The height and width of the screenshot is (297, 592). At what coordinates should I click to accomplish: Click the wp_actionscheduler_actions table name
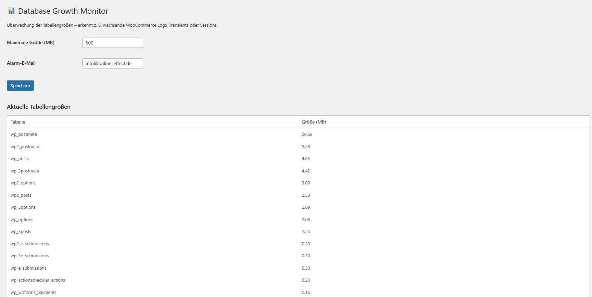[38, 280]
